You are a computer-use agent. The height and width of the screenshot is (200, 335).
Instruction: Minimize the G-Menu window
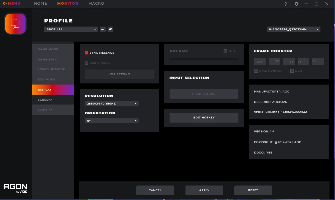tap(306, 4)
